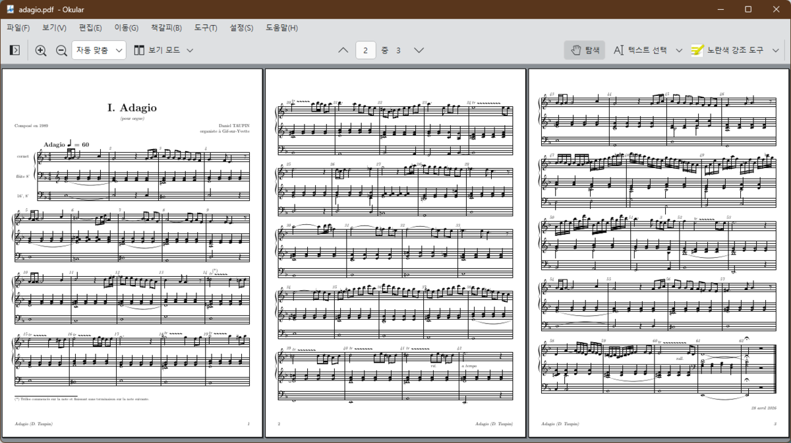Go to the next page with down chevron

[x=419, y=50]
